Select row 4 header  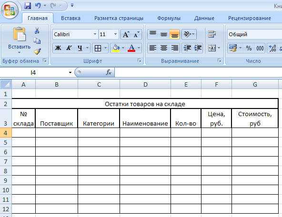click(x=6, y=133)
